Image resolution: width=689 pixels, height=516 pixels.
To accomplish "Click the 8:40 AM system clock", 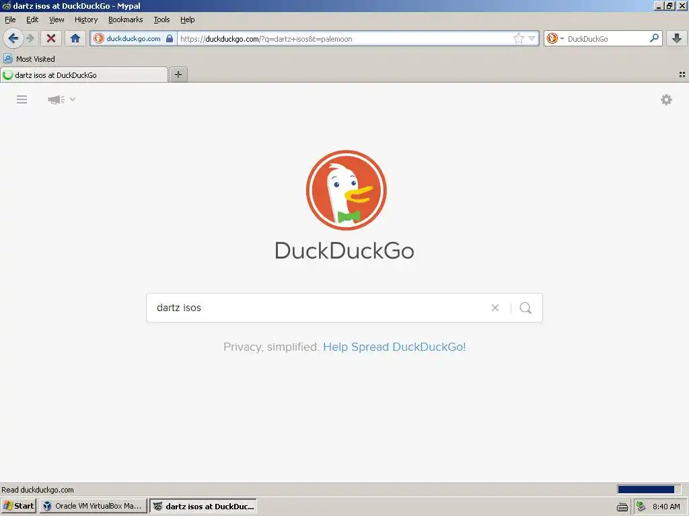I will tap(666, 507).
